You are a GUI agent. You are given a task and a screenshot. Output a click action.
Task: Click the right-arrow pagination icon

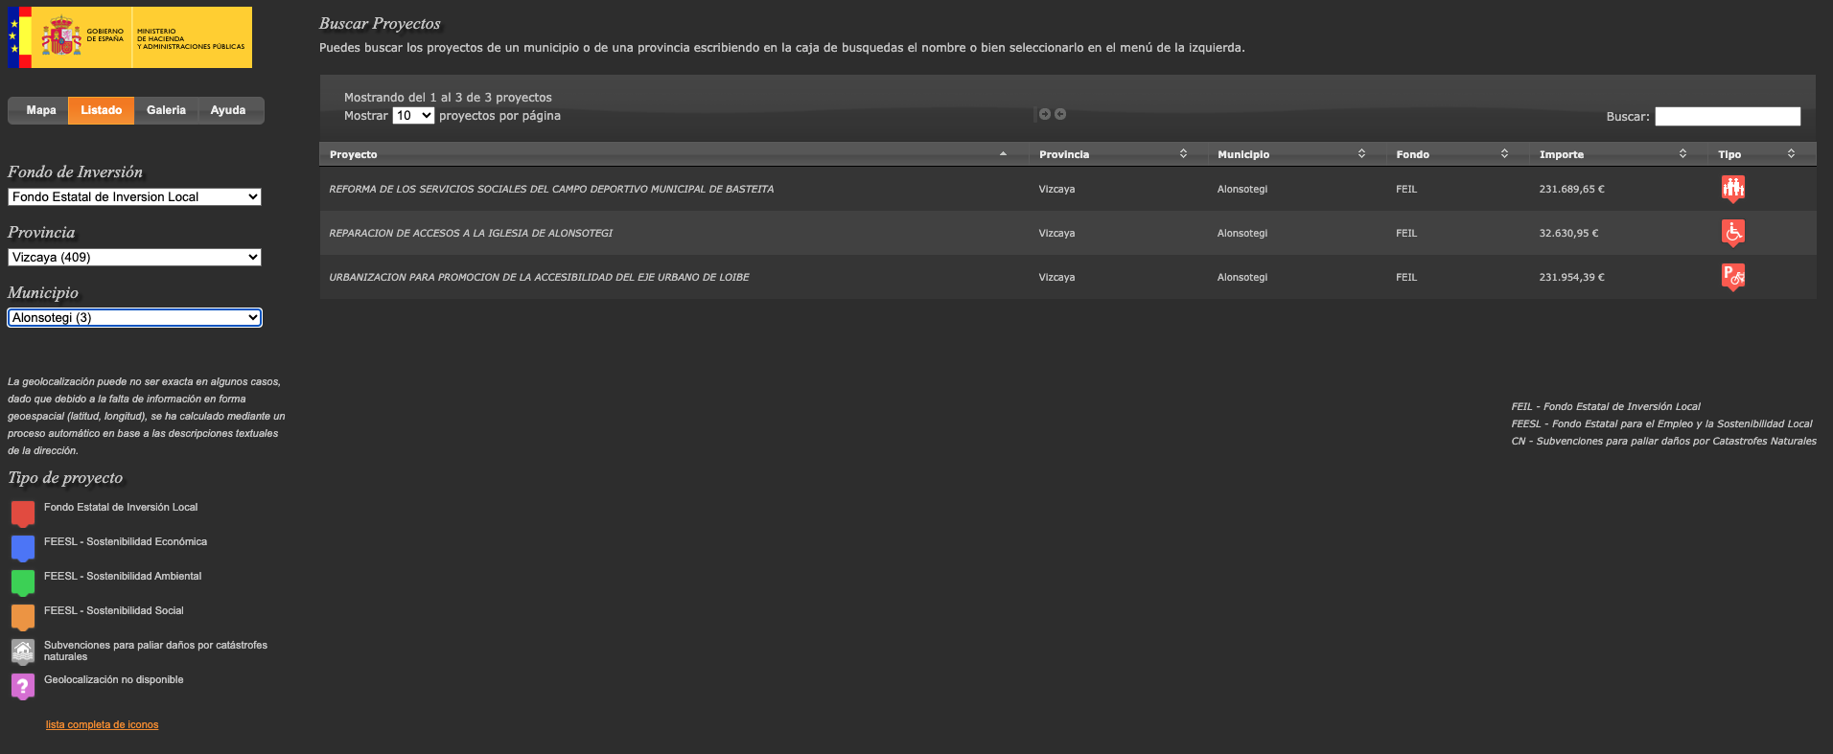pos(1060,114)
